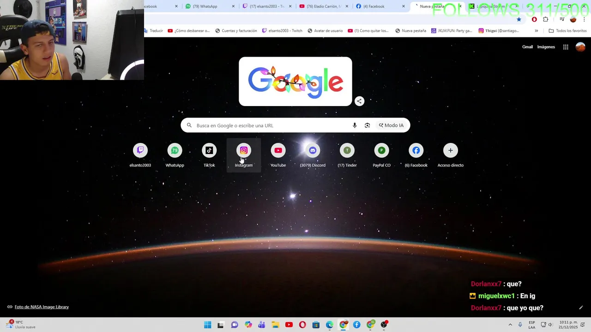Open the Extensions puzzle icon

(546, 19)
